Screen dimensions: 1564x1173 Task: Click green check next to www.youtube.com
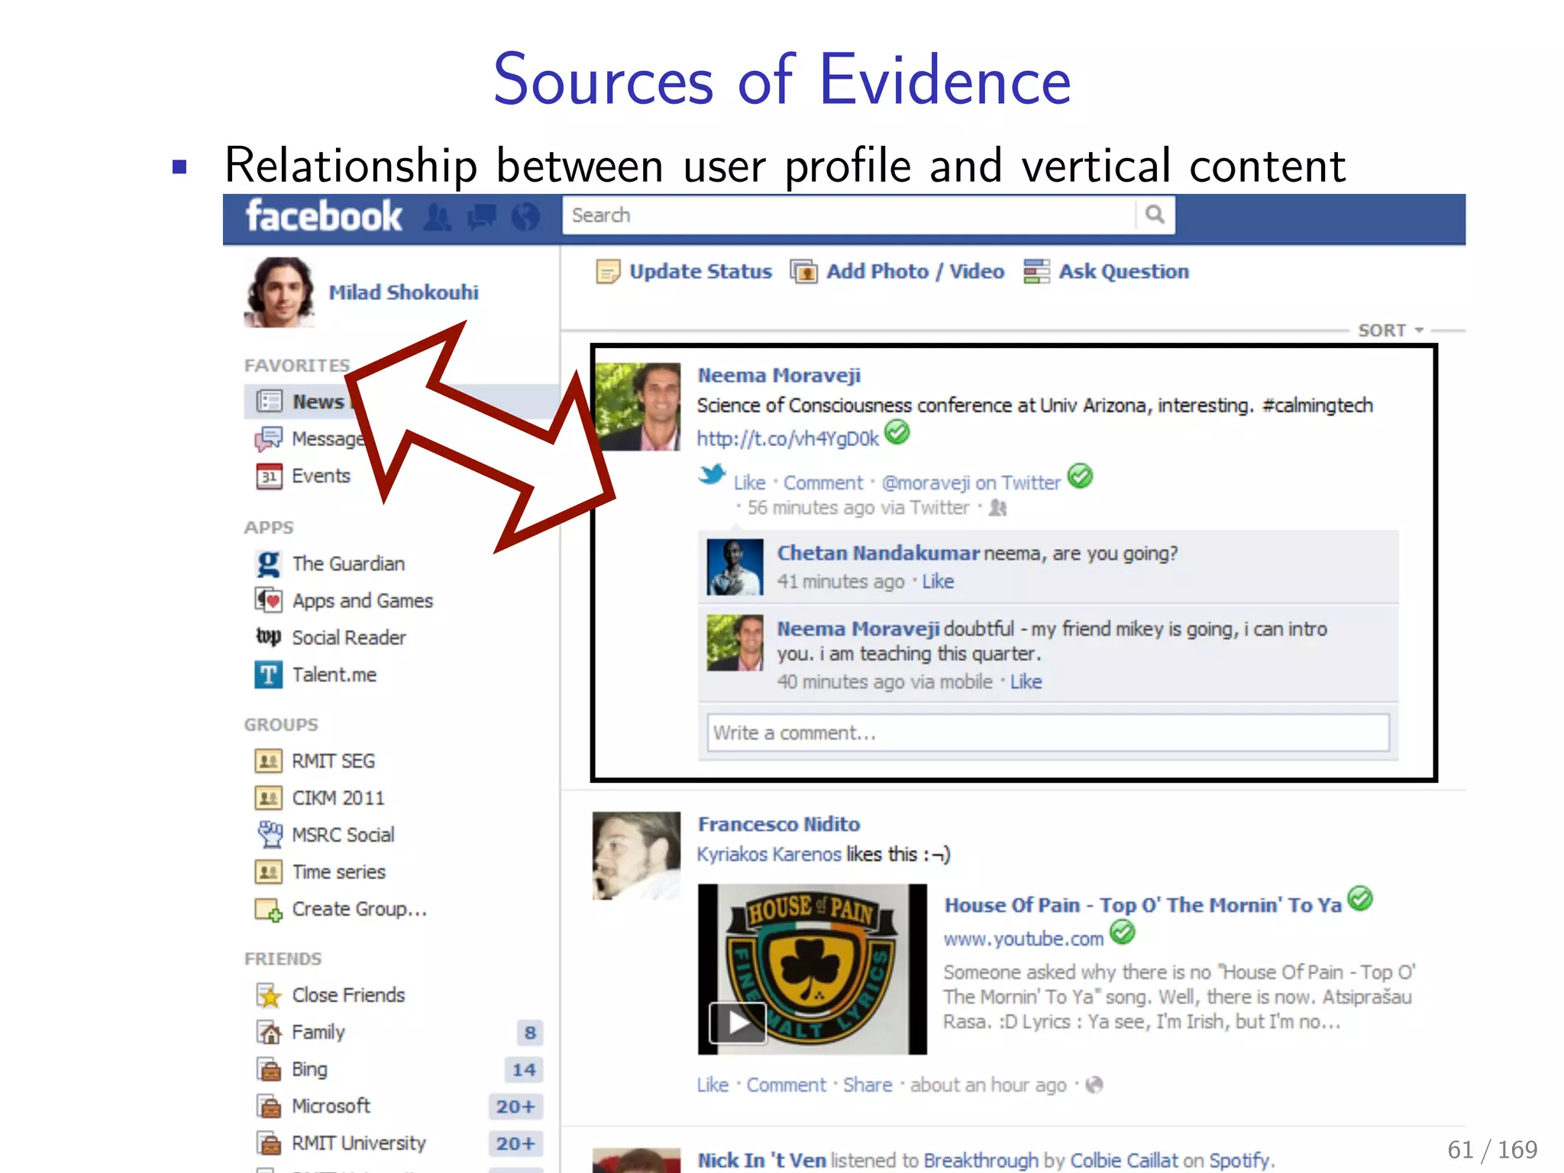tap(1122, 932)
